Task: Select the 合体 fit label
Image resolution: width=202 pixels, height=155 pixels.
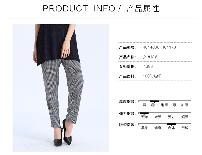Action: [x=171, y=128]
